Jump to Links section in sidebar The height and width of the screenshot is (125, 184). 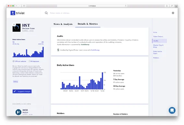click(155, 32)
